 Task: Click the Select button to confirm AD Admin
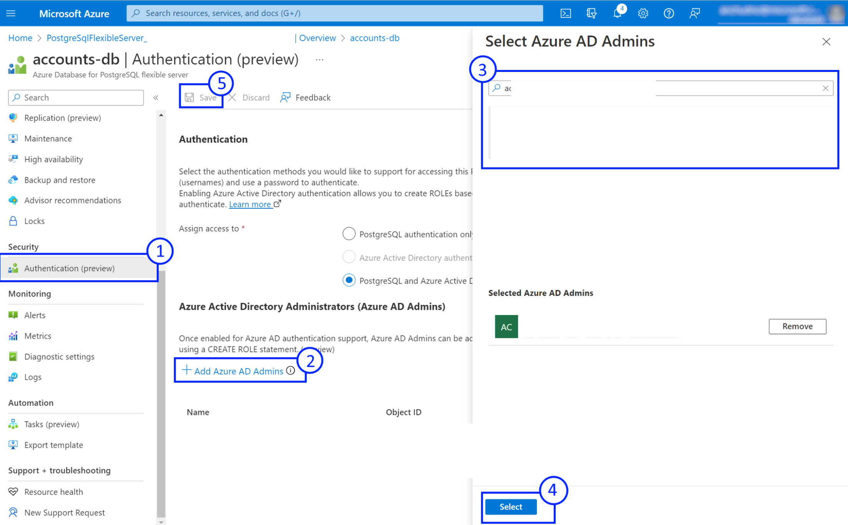[x=511, y=506]
